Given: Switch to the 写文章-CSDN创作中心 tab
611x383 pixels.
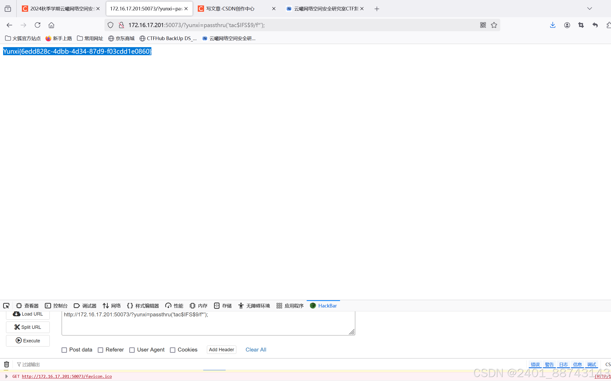Looking at the screenshot, I should point(230,9).
